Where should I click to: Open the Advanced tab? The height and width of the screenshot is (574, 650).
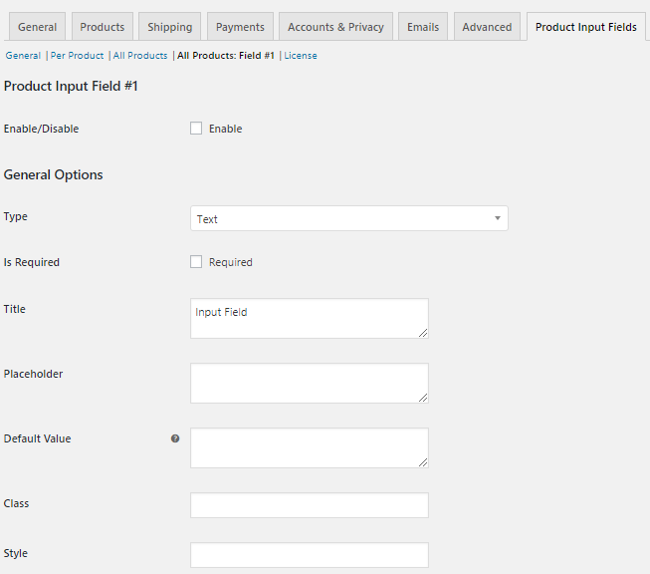[x=487, y=27]
